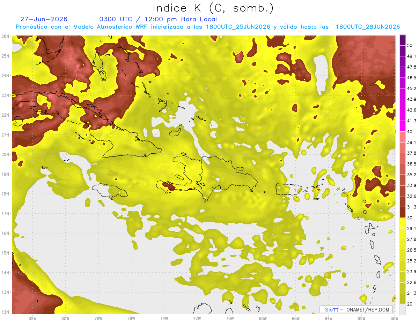Click the "18N" latitude label
The image size is (419, 323).
5,194
